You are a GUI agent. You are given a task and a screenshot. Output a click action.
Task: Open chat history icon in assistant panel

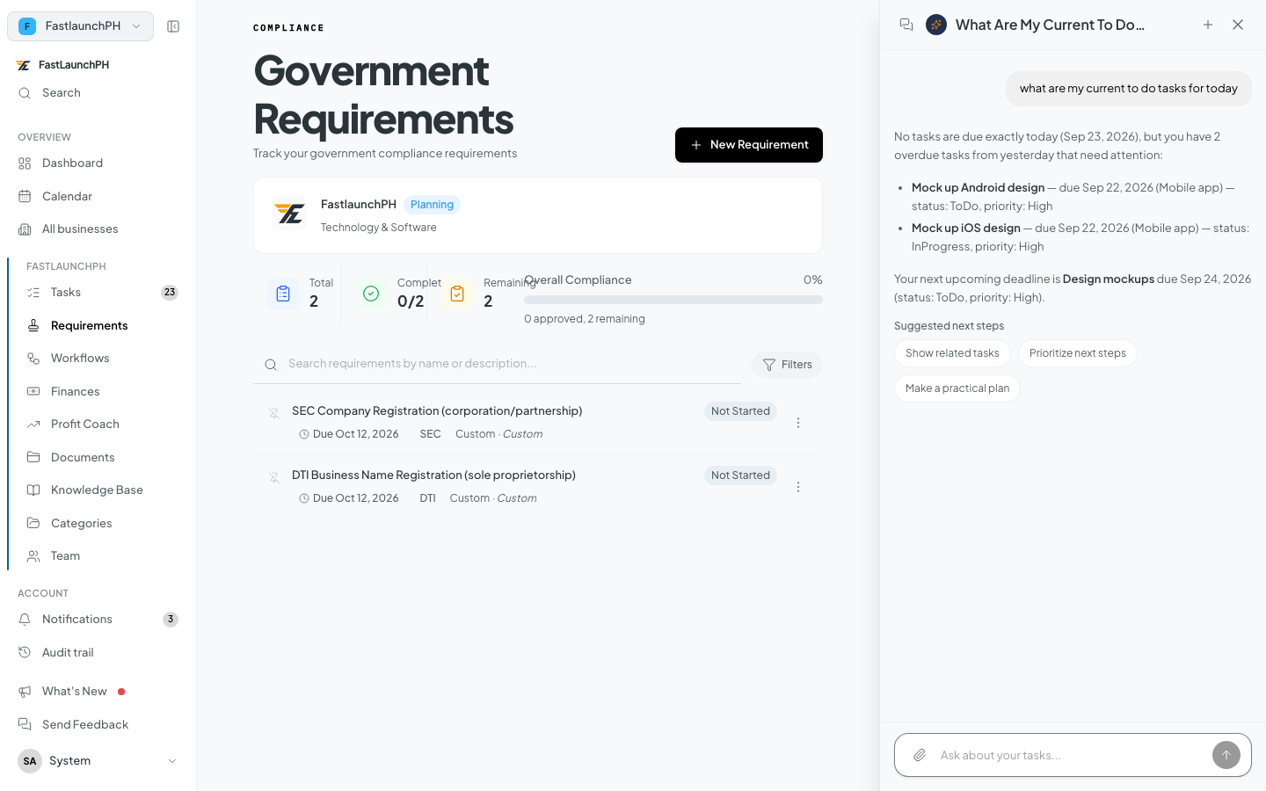pos(906,25)
